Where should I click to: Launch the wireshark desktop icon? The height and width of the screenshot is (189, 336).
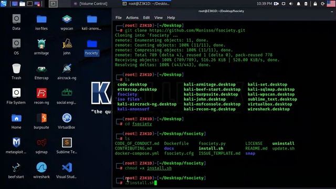point(41,171)
